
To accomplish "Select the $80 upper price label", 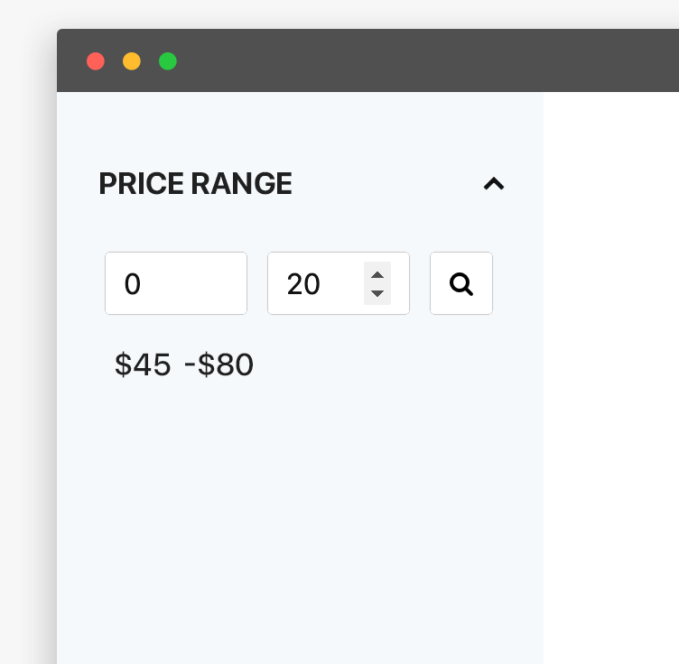I will pyautogui.click(x=226, y=364).
